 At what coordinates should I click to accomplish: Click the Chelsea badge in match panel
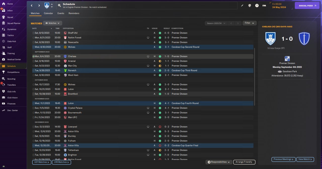(304, 39)
